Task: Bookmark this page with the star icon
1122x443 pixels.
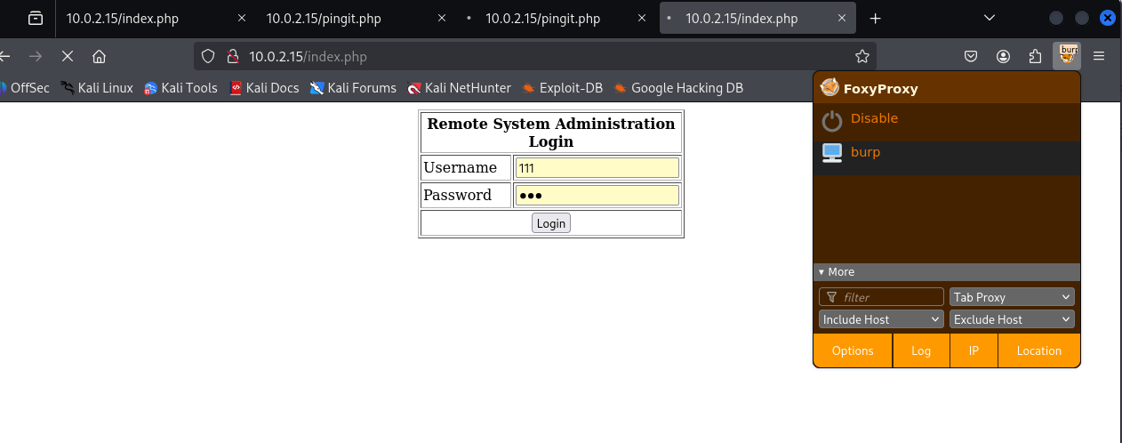Action: click(x=862, y=56)
